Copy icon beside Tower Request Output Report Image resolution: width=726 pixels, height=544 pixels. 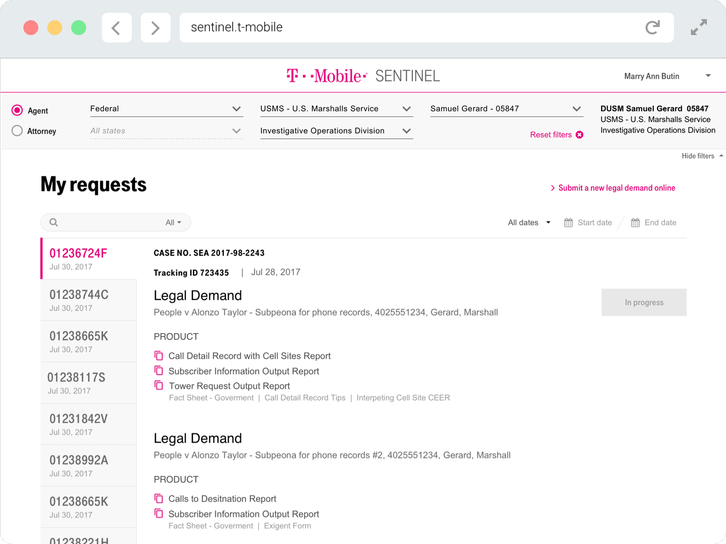click(x=159, y=385)
